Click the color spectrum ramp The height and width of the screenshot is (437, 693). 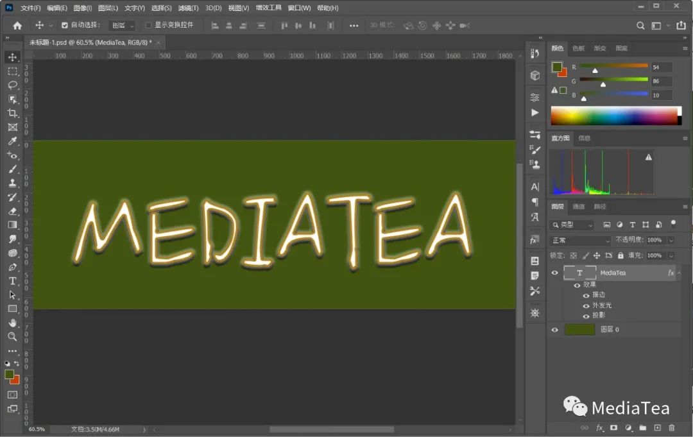pyautogui.click(x=615, y=116)
